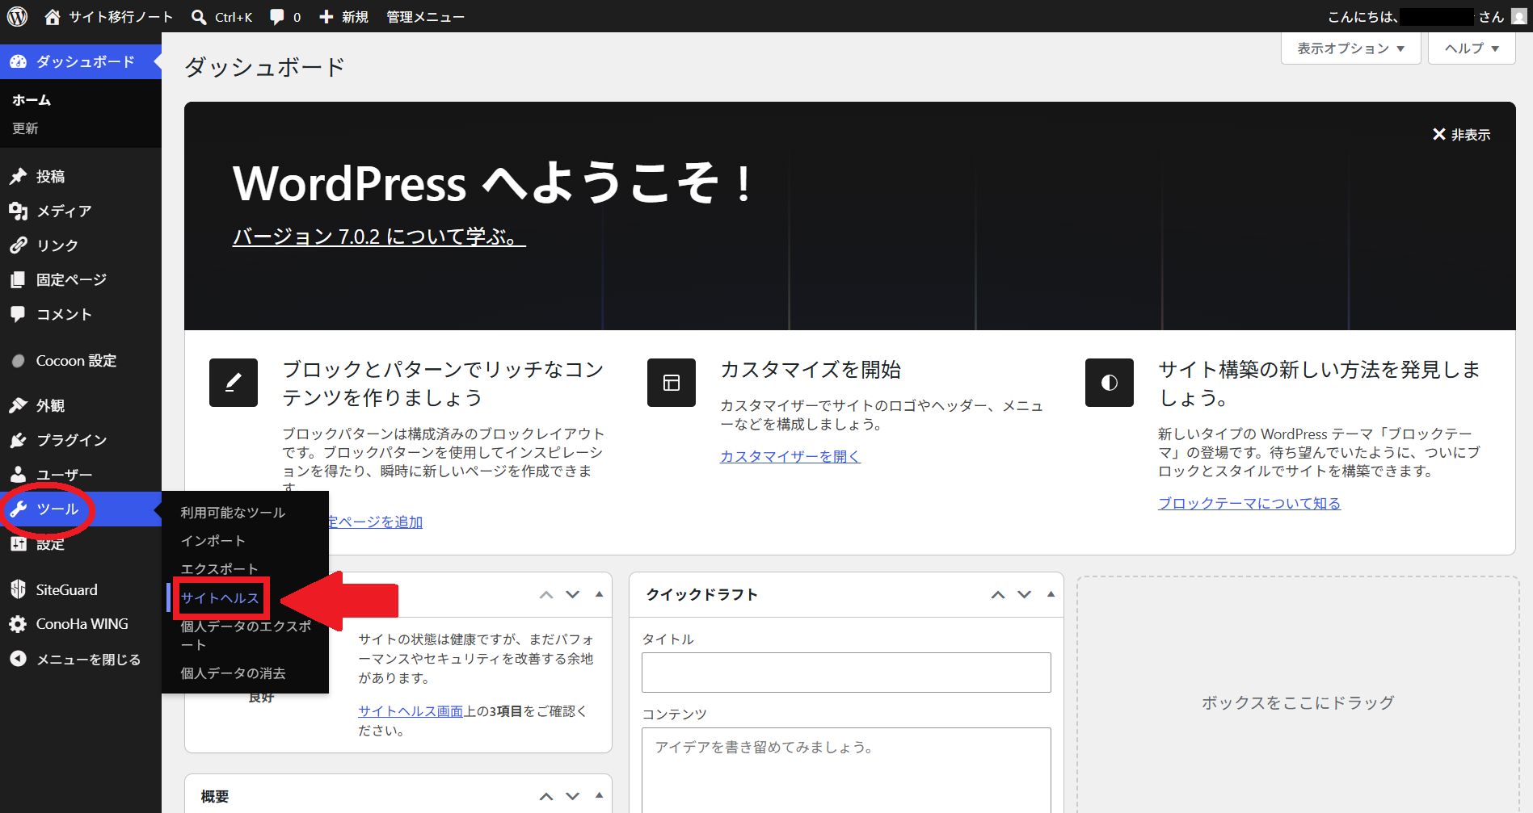Open 外観 brush icon in sidebar
Viewport: 1533px width, 813px height.
18,405
